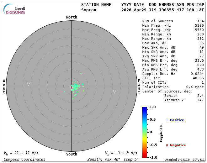Click the Lowell Digisonde logo

click(15, 9)
